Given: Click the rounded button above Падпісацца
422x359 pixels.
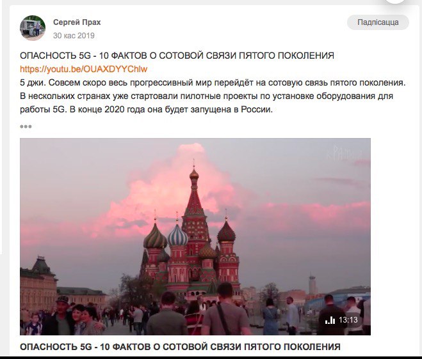Looking at the screenshot, I should pos(395,1).
